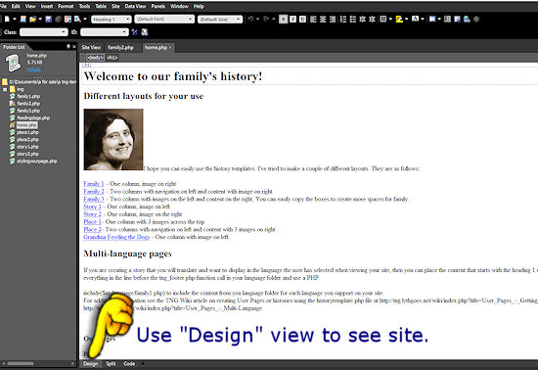
Task: Toggle italic formatting
Action: [x=293, y=20]
